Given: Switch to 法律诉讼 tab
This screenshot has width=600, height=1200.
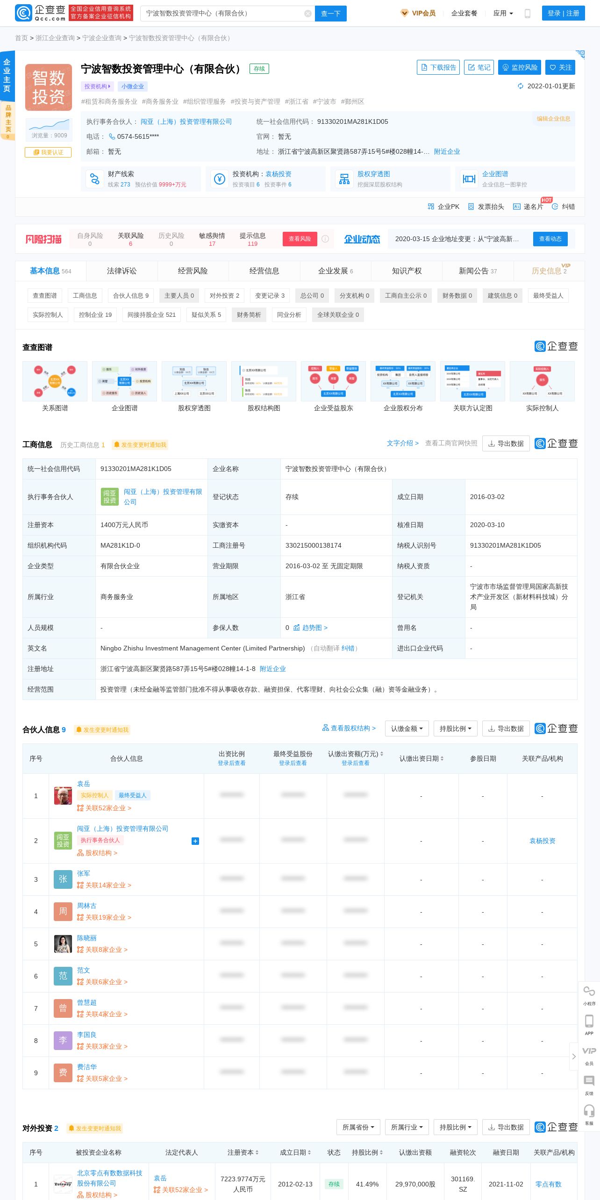Looking at the screenshot, I should coord(122,271).
